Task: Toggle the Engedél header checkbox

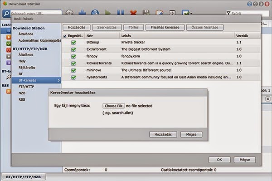Action: (x=65, y=36)
